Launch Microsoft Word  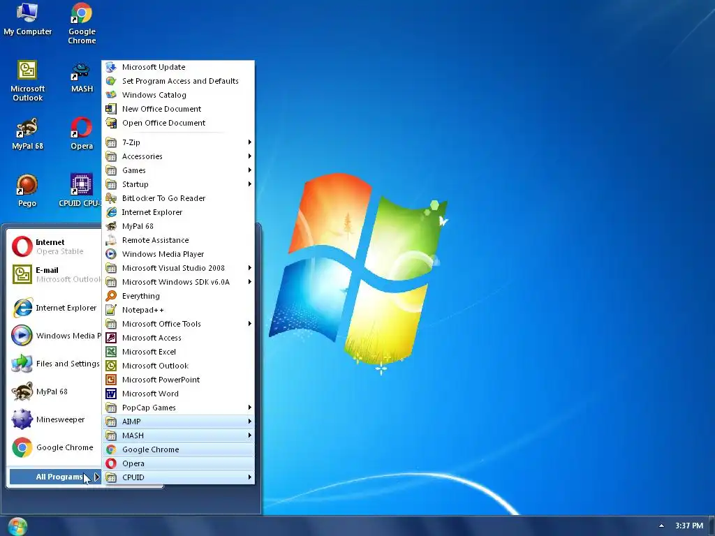(178, 394)
